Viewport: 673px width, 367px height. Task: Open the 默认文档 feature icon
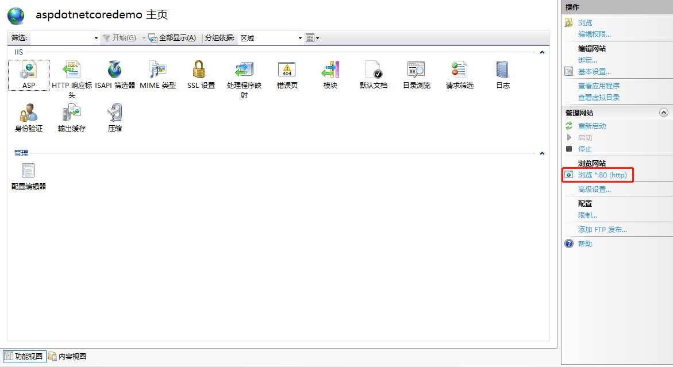click(x=373, y=71)
